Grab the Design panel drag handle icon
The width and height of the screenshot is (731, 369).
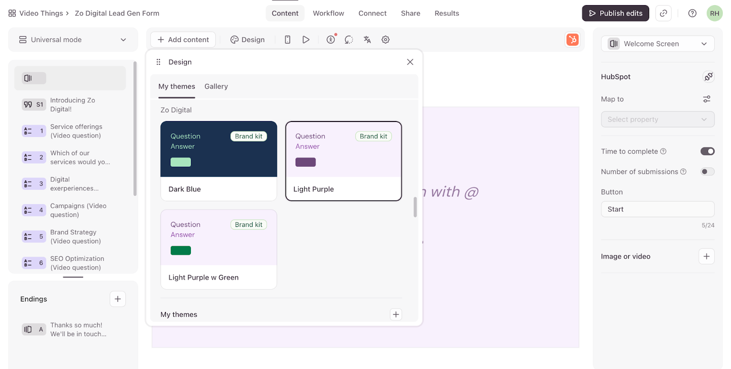click(159, 62)
